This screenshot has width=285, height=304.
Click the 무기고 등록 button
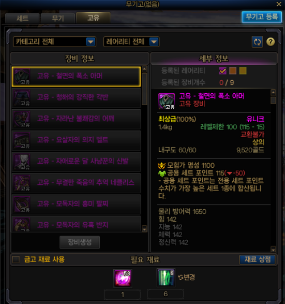[x=262, y=17]
